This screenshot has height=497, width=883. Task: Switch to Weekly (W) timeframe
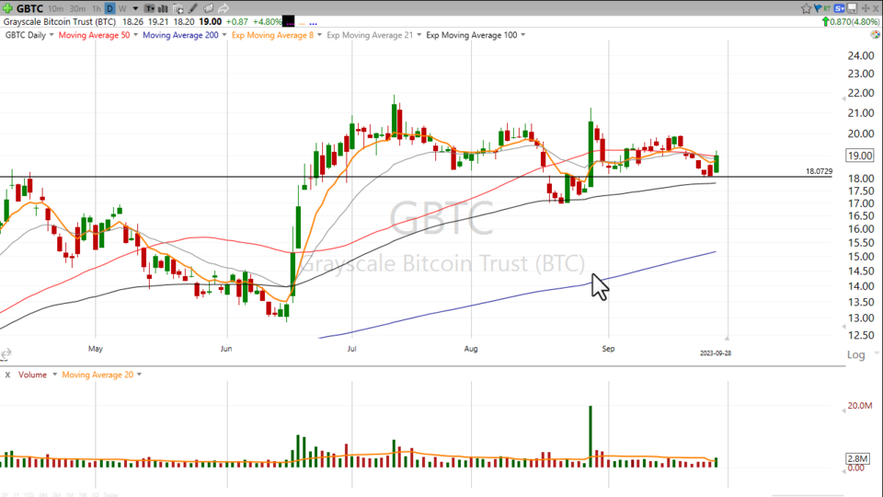point(122,8)
